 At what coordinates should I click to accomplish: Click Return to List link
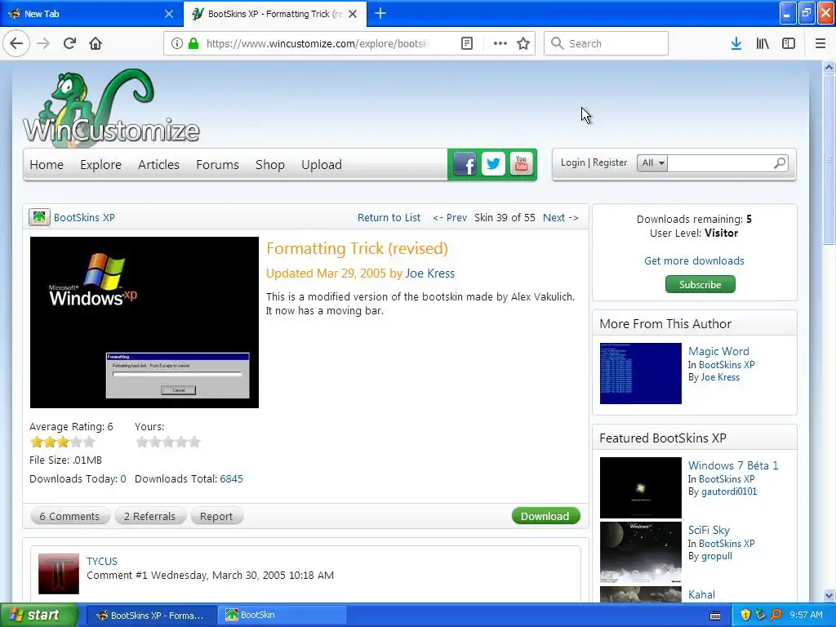coord(389,217)
